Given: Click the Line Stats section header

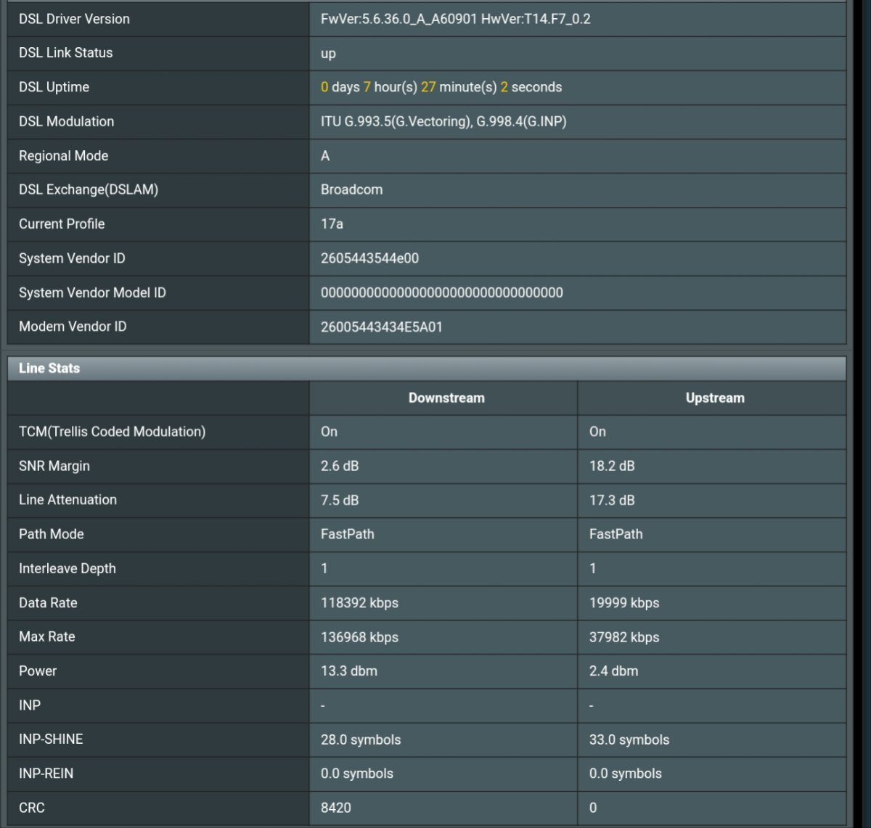Looking at the screenshot, I should [49, 369].
